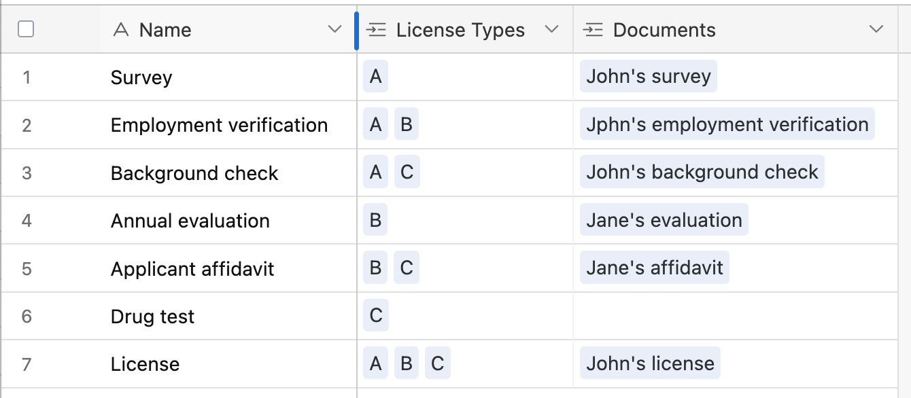Toggle the select-all checkbox in the header
Viewport: 911px width, 398px height.
pos(26,29)
